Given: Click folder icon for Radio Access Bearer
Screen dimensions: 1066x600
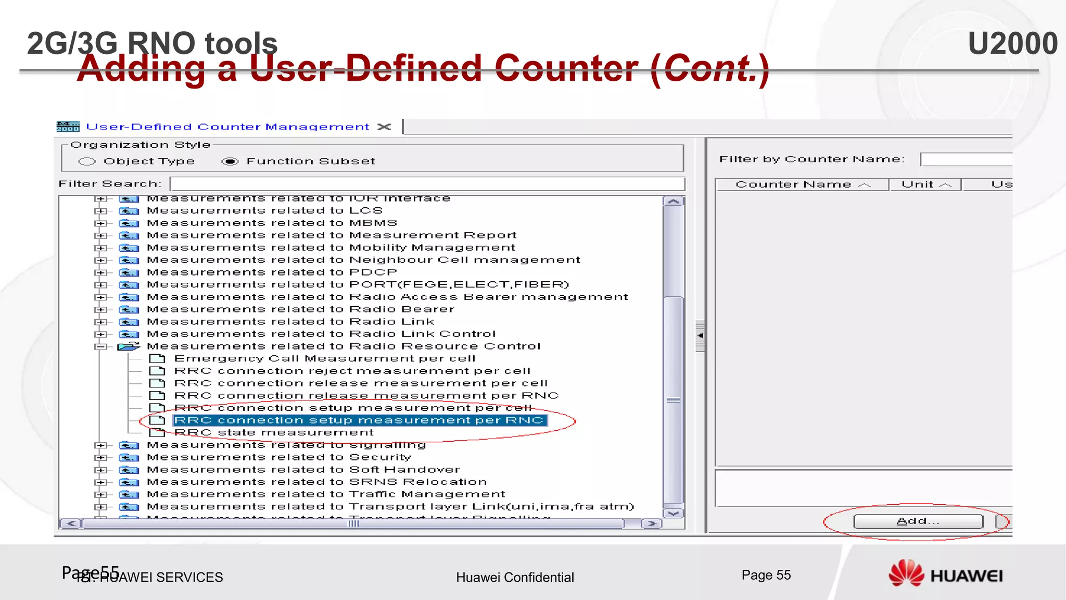Looking at the screenshot, I should click(x=129, y=297).
